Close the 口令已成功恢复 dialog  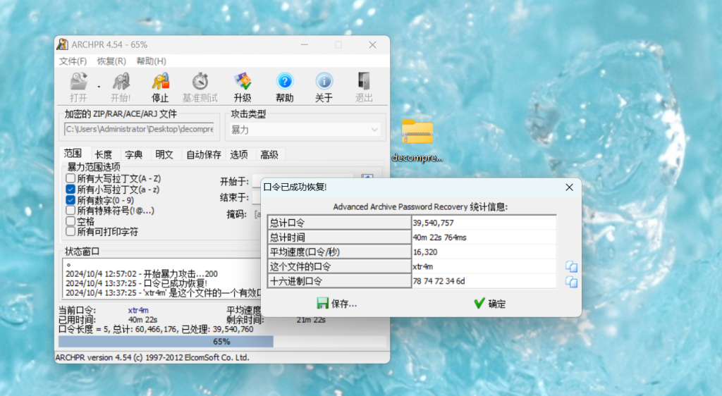click(x=570, y=187)
